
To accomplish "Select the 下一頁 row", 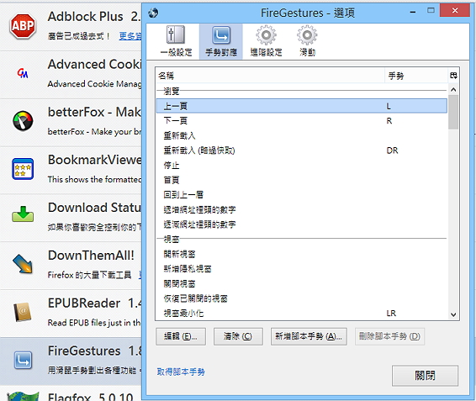I will [301, 121].
